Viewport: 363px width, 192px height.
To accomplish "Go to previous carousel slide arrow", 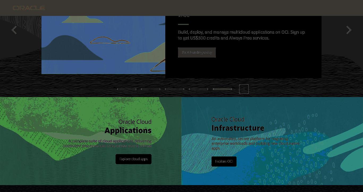I will pyautogui.click(x=14, y=30).
